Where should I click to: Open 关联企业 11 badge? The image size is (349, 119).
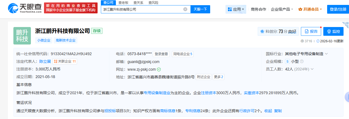click(x=65, y=61)
